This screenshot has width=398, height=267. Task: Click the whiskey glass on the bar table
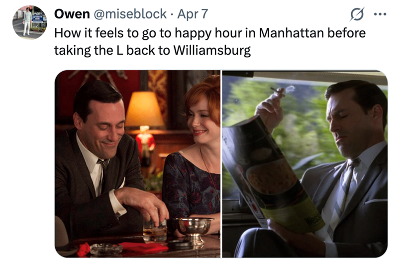[x=155, y=228]
